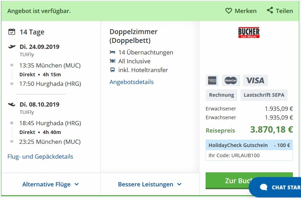Open Flug- und Gepäckdetails link
The image size is (301, 198).
click(40, 157)
